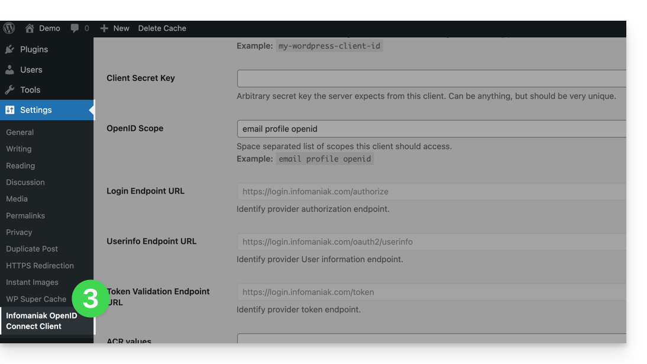The height and width of the screenshot is (364, 647).
Task: Open WP Super Cache settings
Action: [x=36, y=299]
